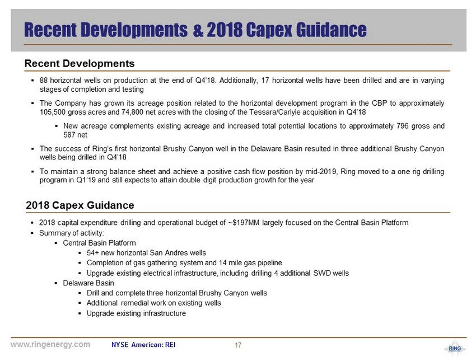This screenshot has height=357, width=476.
Task: Click the bullet about Ring's first Brushy Canyon well
Action: click(x=242, y=153)
